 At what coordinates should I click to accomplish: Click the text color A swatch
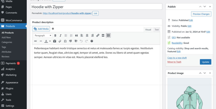click(46, 41)
